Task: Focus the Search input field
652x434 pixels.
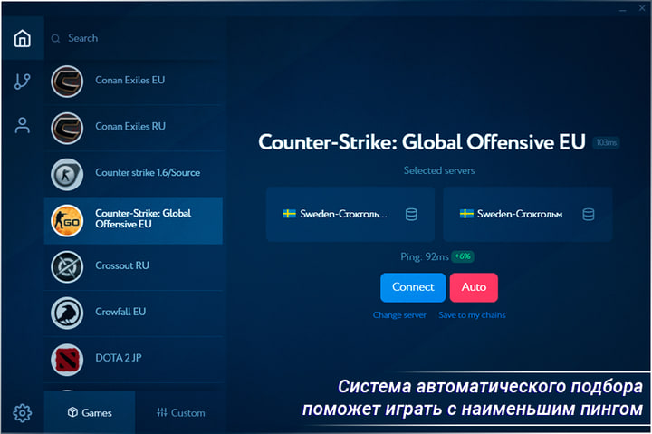Action: coord(135,38)
